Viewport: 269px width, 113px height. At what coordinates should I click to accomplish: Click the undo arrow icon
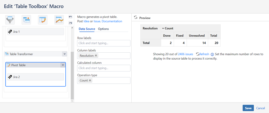(x=70, y=17)
